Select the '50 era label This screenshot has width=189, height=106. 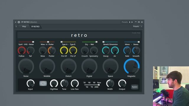87,87
